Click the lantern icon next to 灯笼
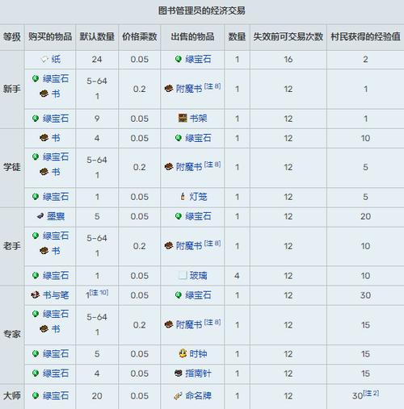Viewport: 404px width, 409px height. click(x=183, y=197)
